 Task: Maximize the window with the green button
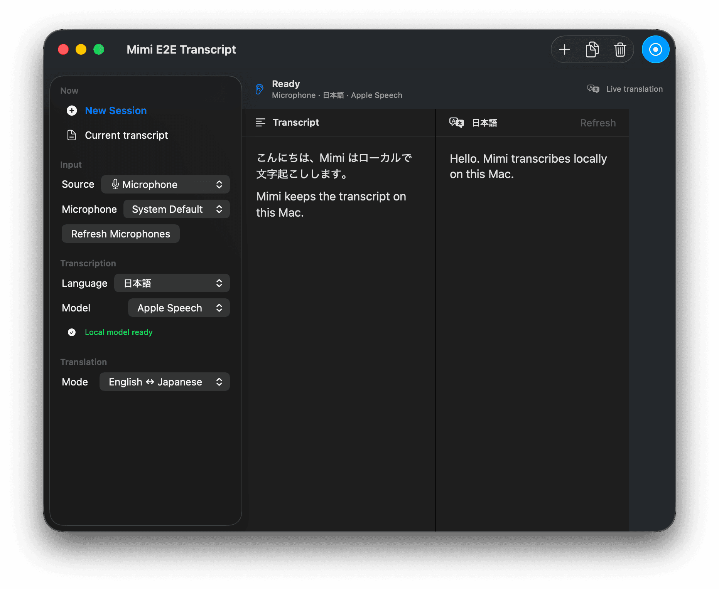pyautogui.click(x=99, y=49)
